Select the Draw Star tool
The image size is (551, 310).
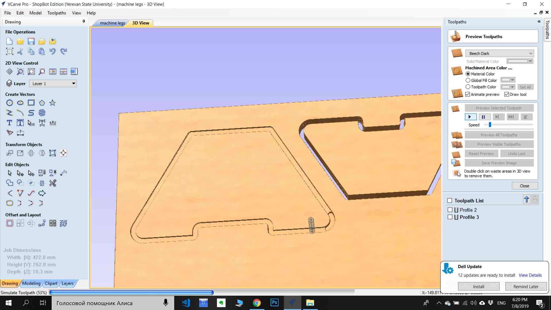53,103
